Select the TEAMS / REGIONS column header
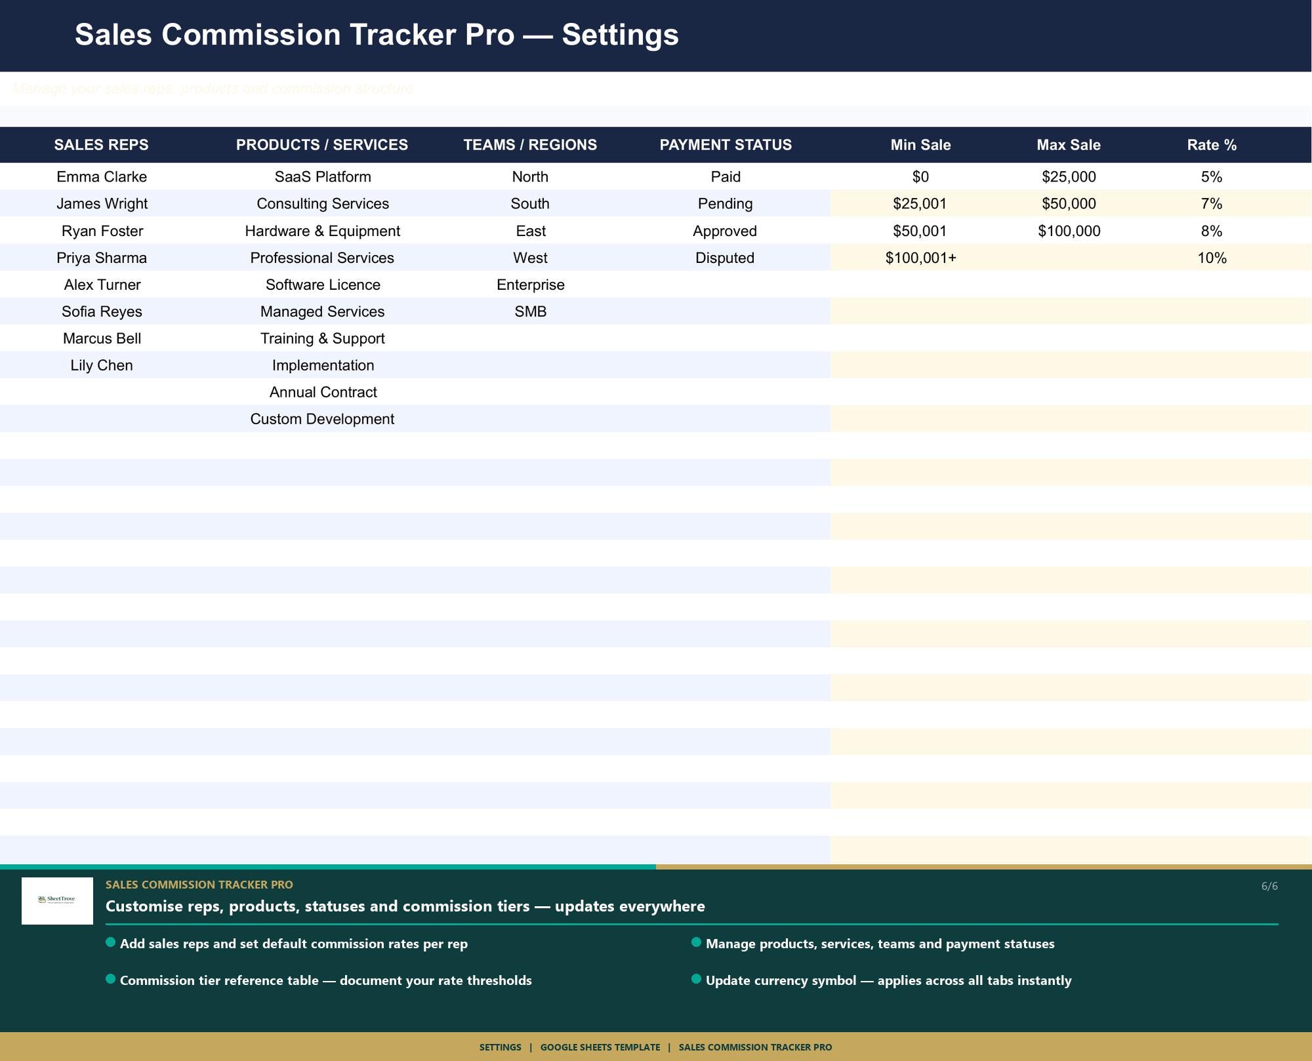The height and width of the screenshot is (1061, 1312). [x=530, y=145]
